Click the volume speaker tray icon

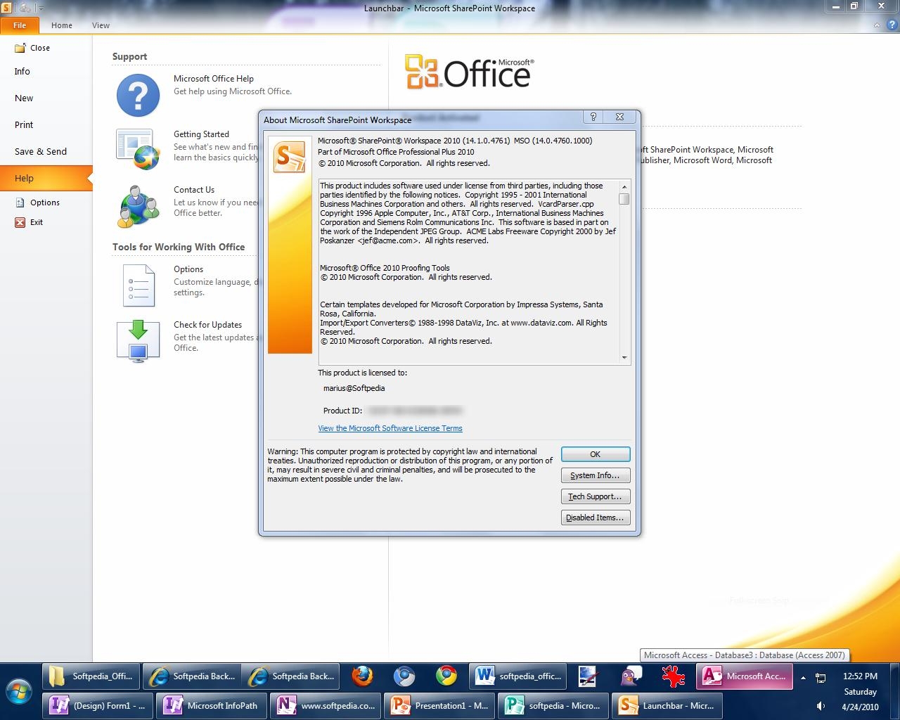(x=821, y=706)
